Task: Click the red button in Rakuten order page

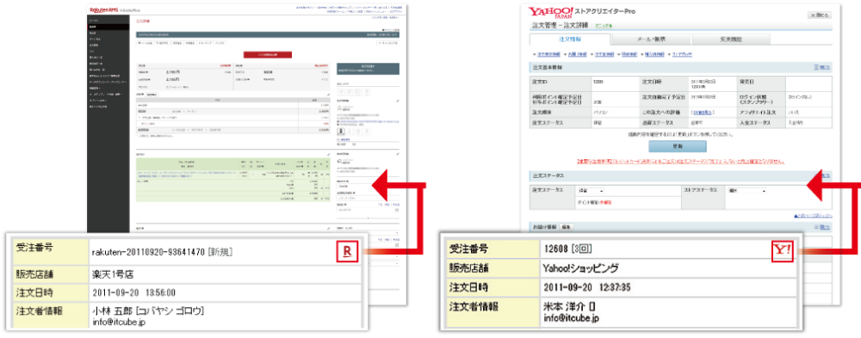Action: pyautogui.click(x=268, y=54)
